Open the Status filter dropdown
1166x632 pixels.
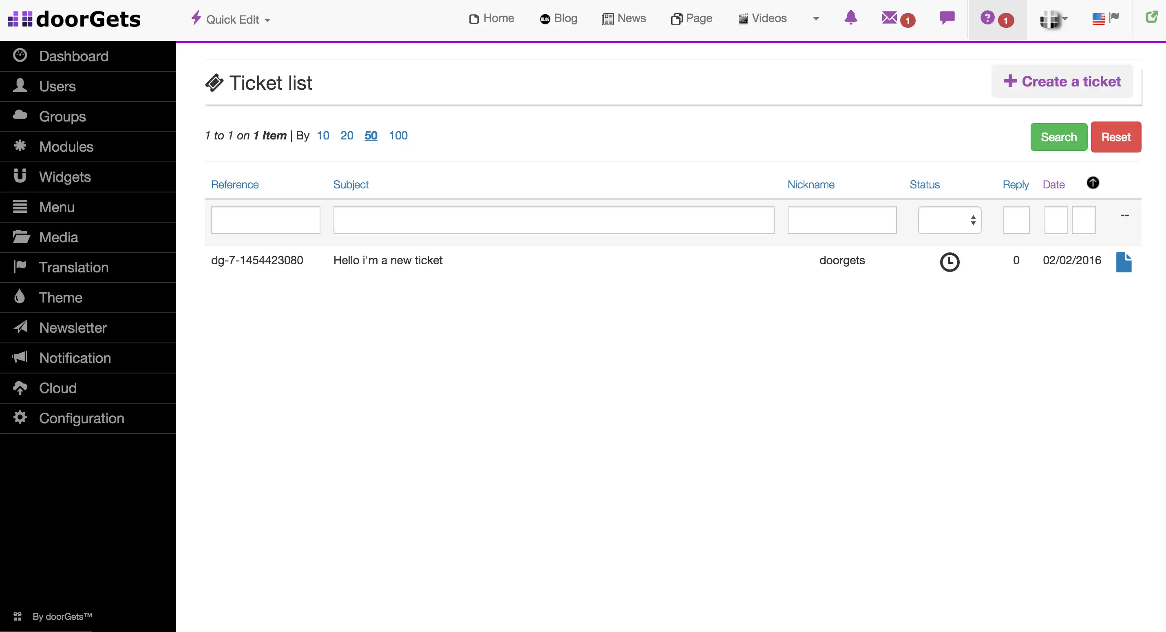click(x=950, y=221)
